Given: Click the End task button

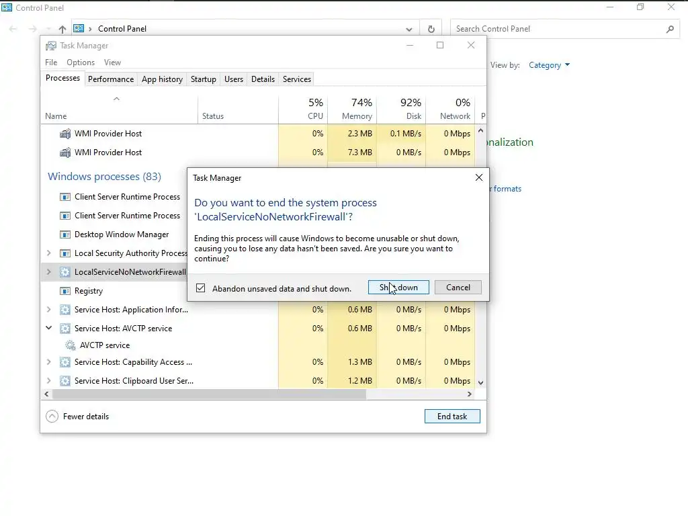Looking at the screenshot, I should coord(452,417).
